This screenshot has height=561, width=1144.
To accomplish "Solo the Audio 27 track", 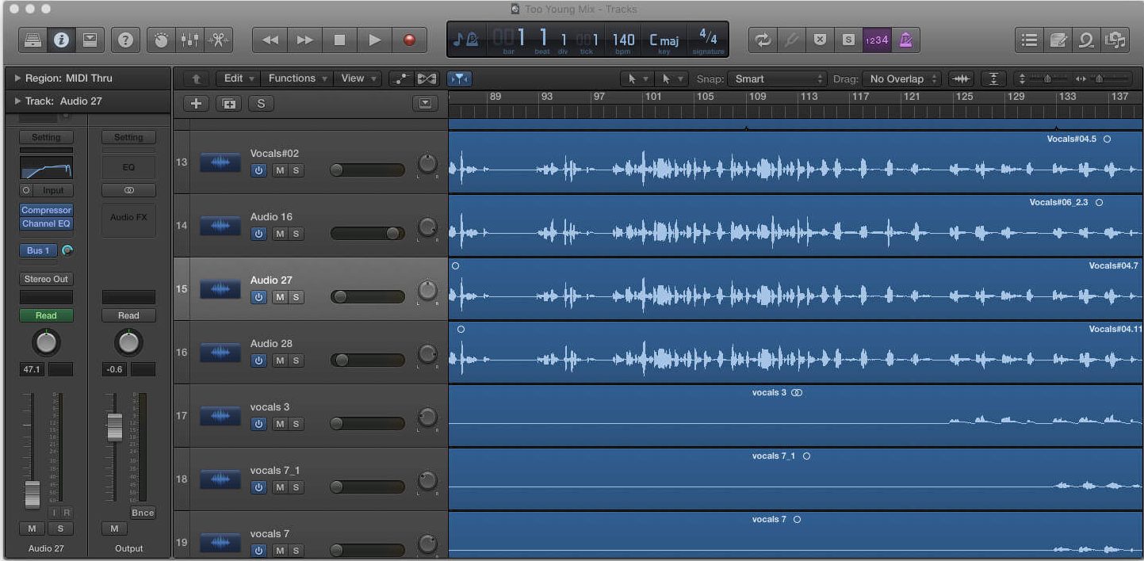I will pos(296,297).
